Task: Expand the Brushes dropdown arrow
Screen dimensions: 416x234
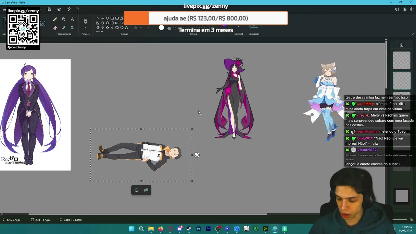Action: coord(85,28)
